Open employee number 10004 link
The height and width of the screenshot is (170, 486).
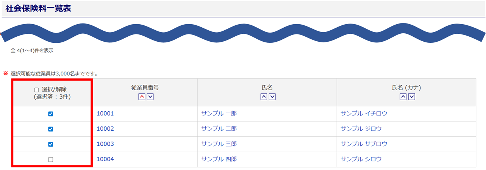click(x=105, y=159)
